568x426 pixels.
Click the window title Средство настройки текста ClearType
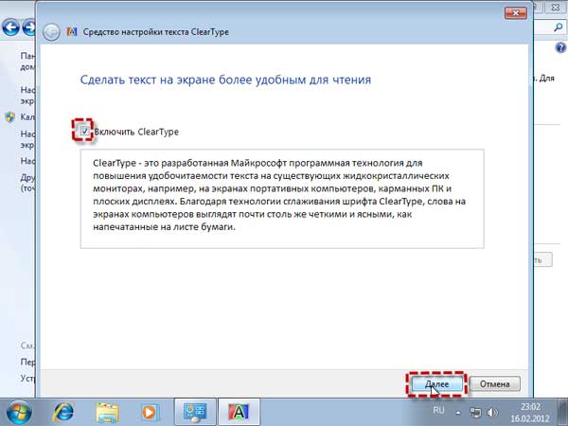[x=156, y=32]
